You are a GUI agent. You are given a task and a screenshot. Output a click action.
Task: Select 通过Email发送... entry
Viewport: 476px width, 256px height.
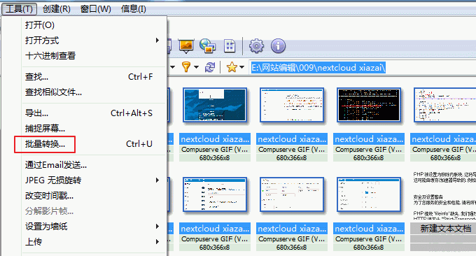tap(56, 165)
